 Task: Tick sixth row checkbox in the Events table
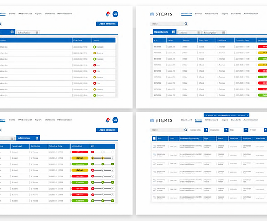[154, 189]
